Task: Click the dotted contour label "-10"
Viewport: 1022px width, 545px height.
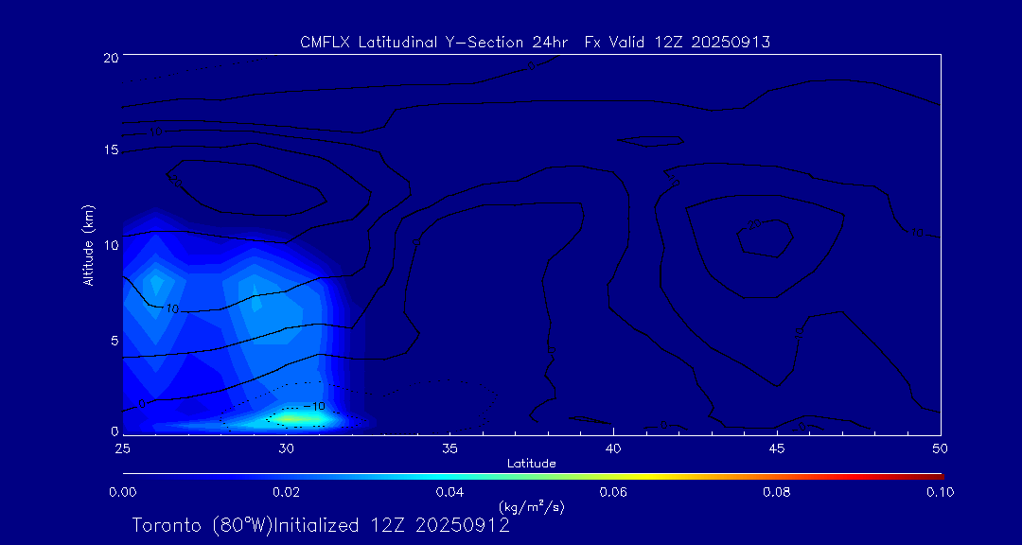Action: click(314, 406)
